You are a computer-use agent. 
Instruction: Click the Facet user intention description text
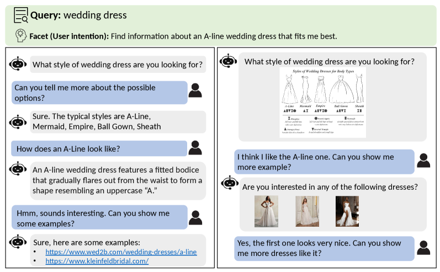click(224, 36)
